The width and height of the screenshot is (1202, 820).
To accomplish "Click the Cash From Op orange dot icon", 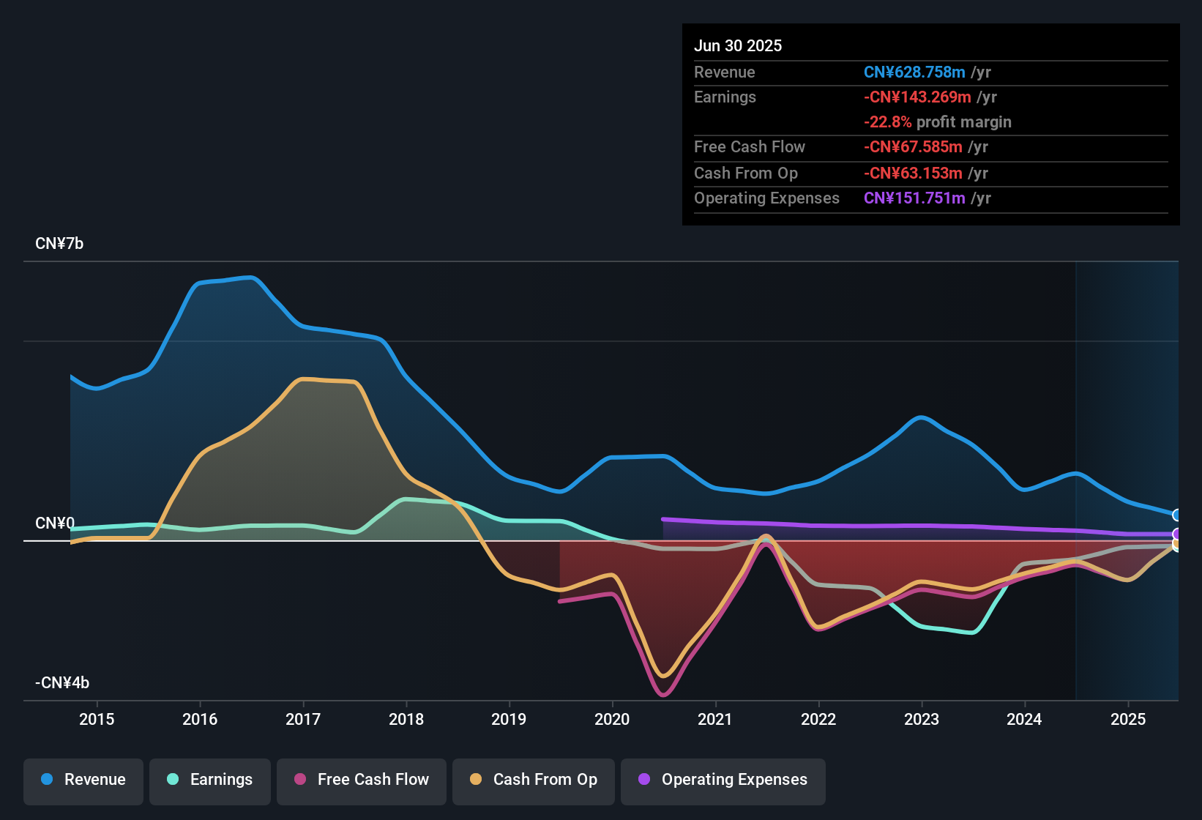I will coord(477,780).
